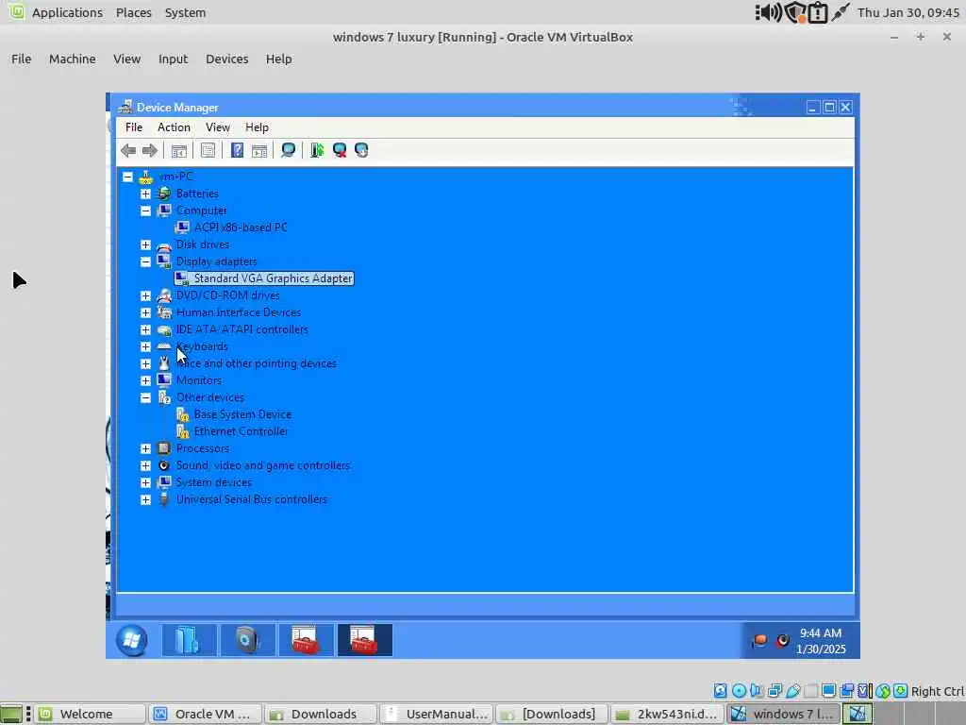Collapse the Display adapters node
This screenshot has width=966, height=725.
click(145, 261)
